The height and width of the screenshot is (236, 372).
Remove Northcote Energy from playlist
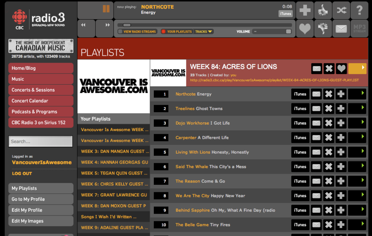[x=329, y=94]
